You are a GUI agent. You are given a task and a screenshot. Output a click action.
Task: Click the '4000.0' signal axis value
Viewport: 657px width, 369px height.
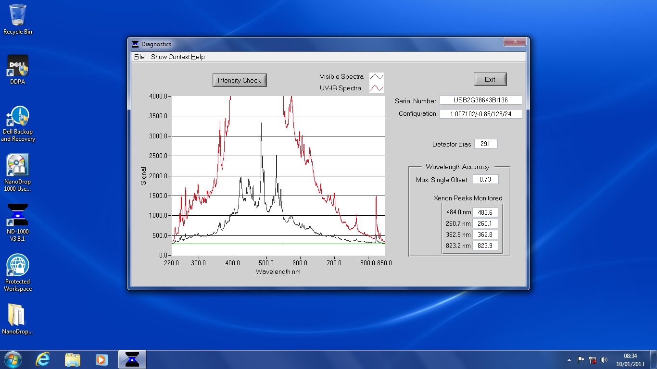(159, 96)
